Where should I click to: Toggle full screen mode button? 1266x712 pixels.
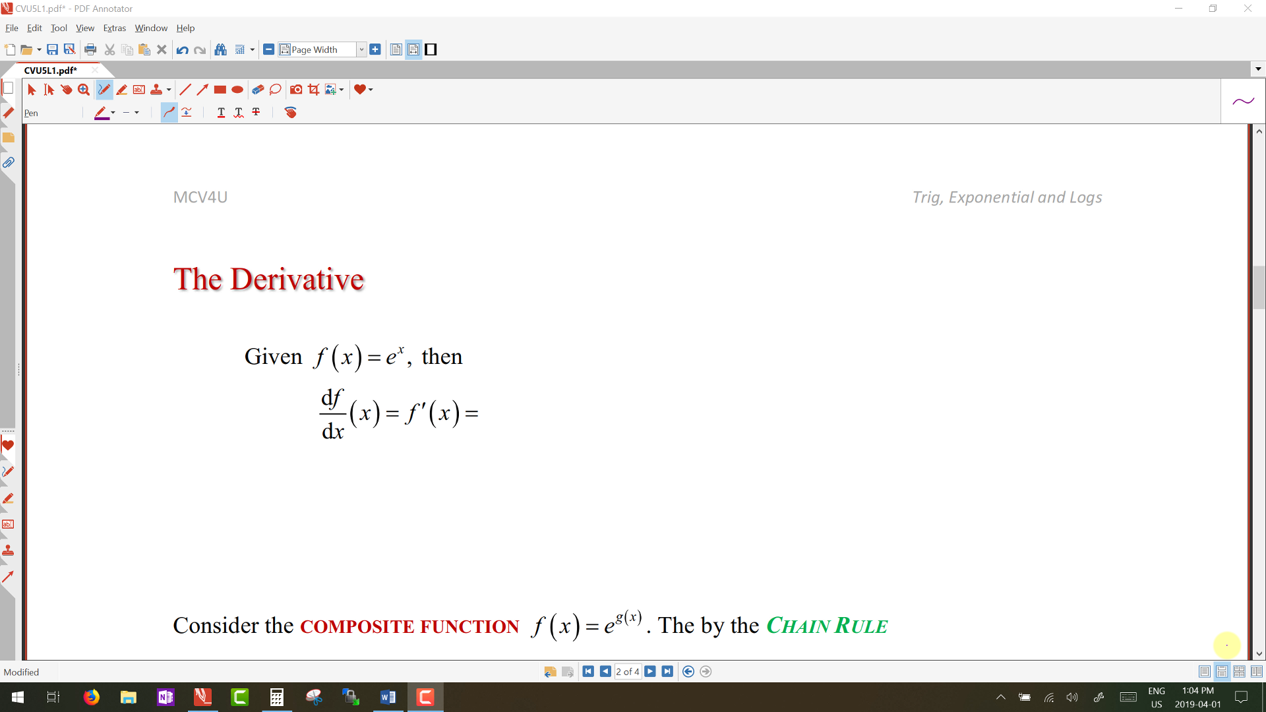(x=431, y=49)
